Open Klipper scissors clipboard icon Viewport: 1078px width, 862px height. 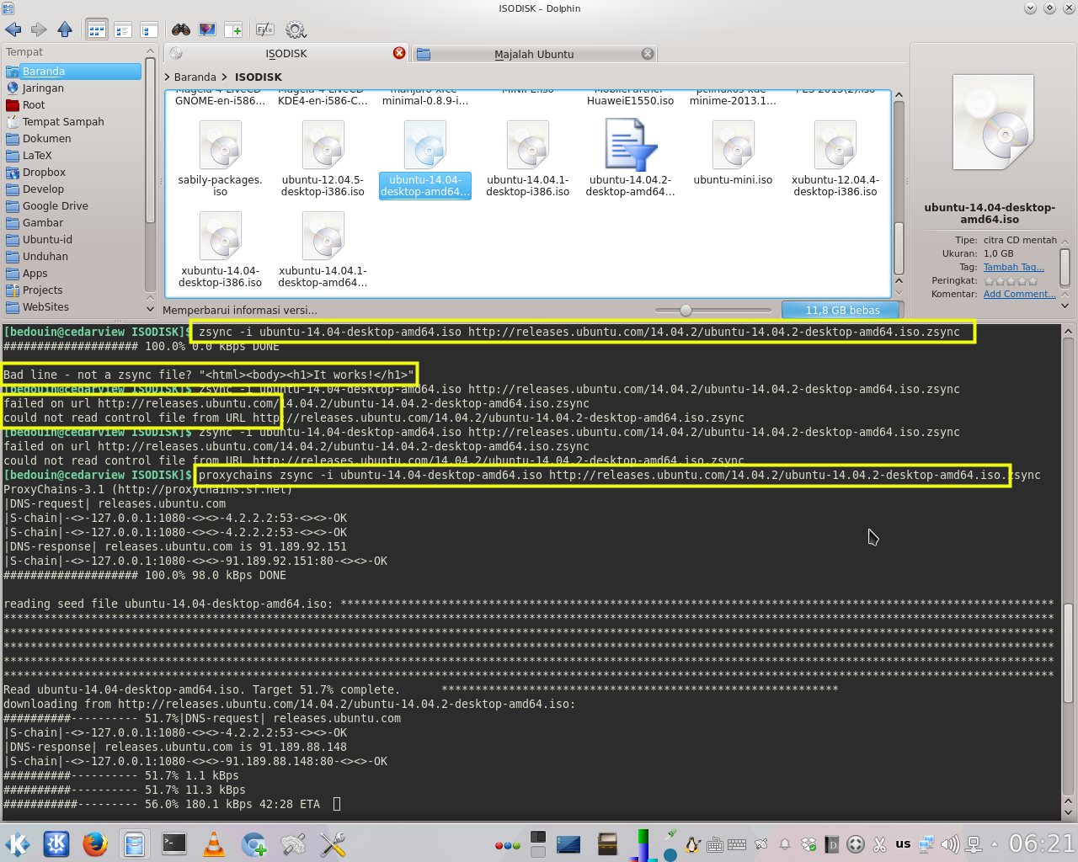tap(879, 844)
